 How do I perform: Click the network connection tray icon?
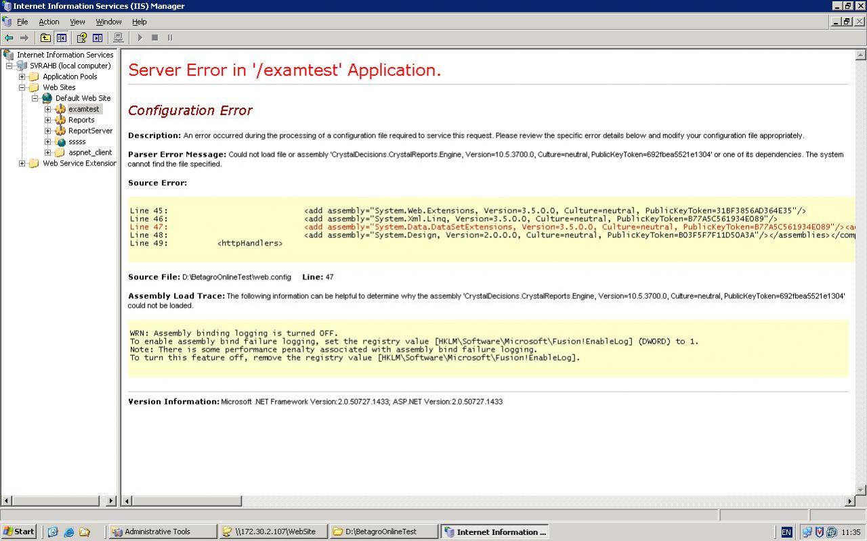[807, 532]
